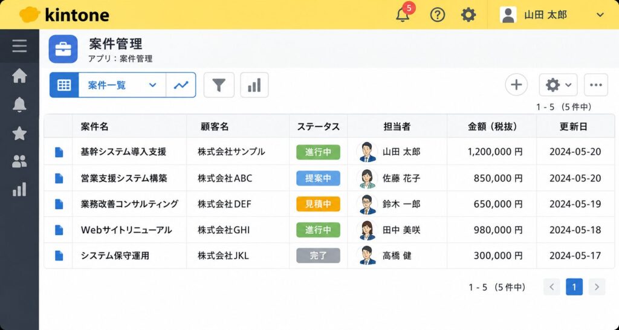Open the app settings gear dropdown

558,85
